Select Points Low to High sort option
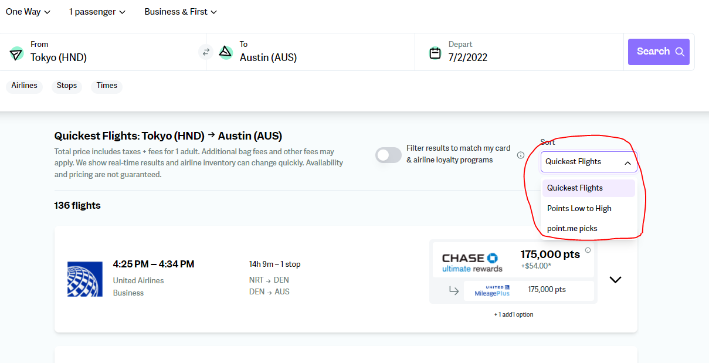Screen dimensions: 709x363 pyautogui.click(x=579, y=208)
